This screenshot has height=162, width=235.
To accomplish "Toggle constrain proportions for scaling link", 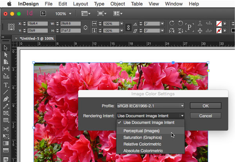I will [128, 27].
